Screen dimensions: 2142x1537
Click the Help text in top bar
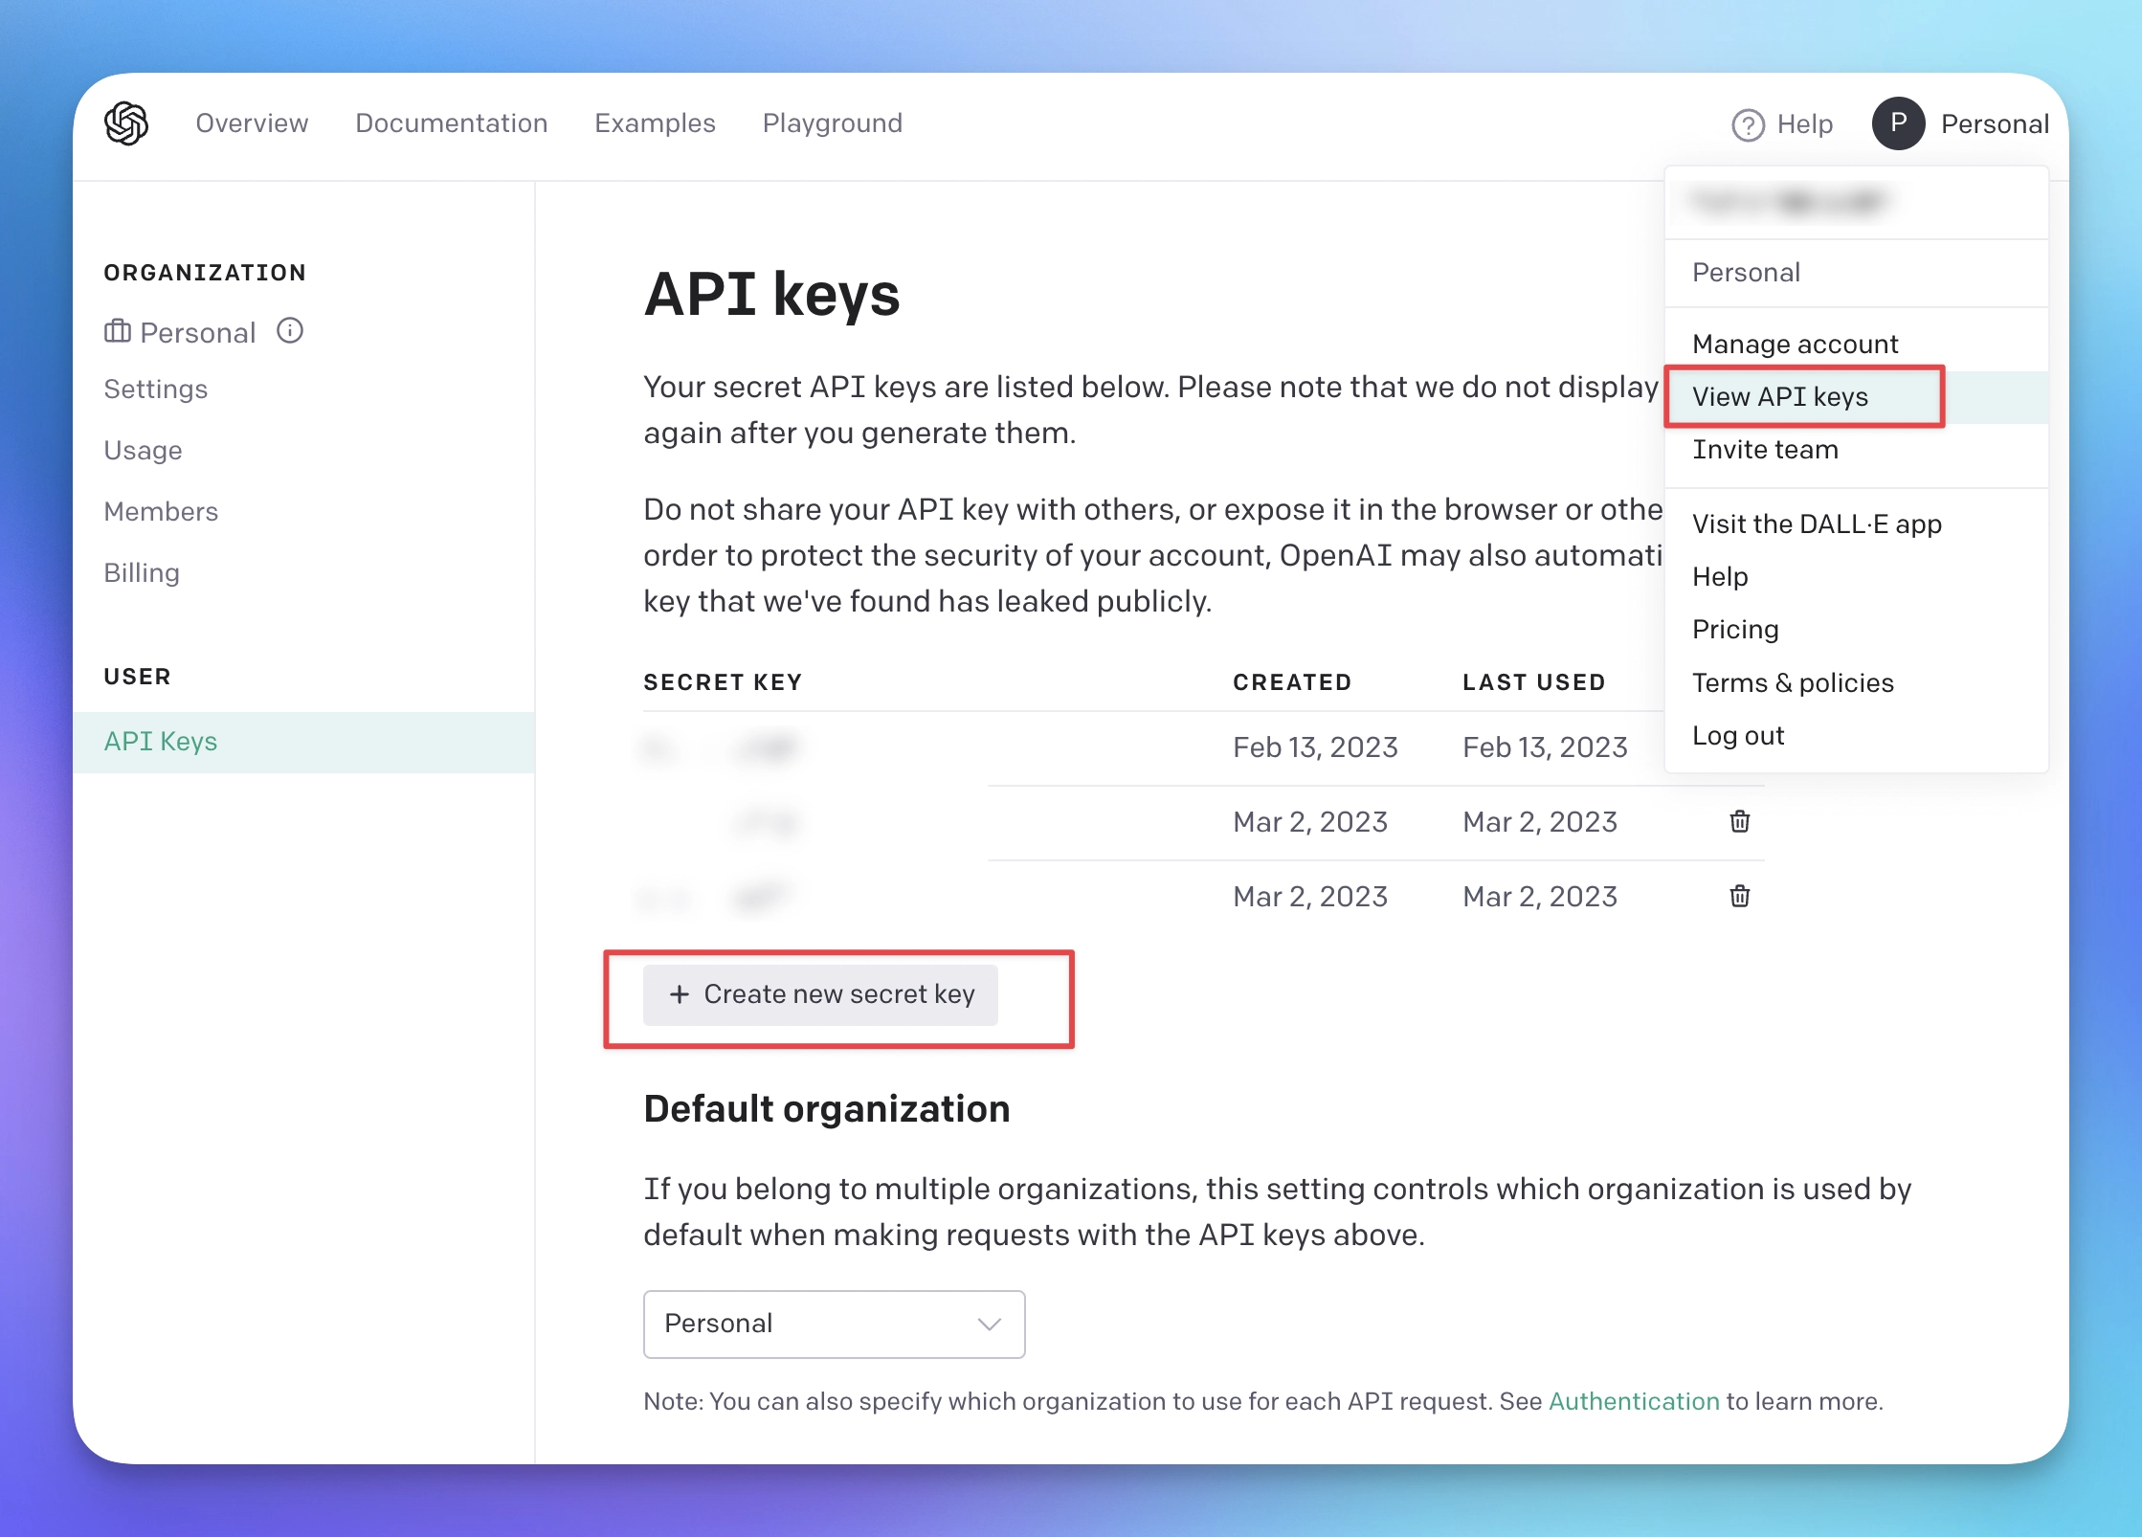pyautogui.click(x=1804, y=124)
